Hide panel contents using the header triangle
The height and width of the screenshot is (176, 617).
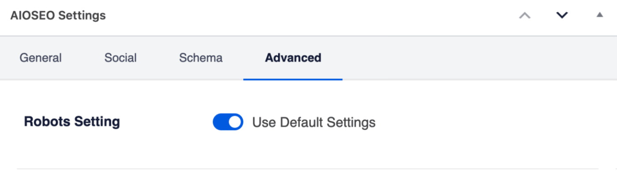pyautogui.click(x=599, y=15)
